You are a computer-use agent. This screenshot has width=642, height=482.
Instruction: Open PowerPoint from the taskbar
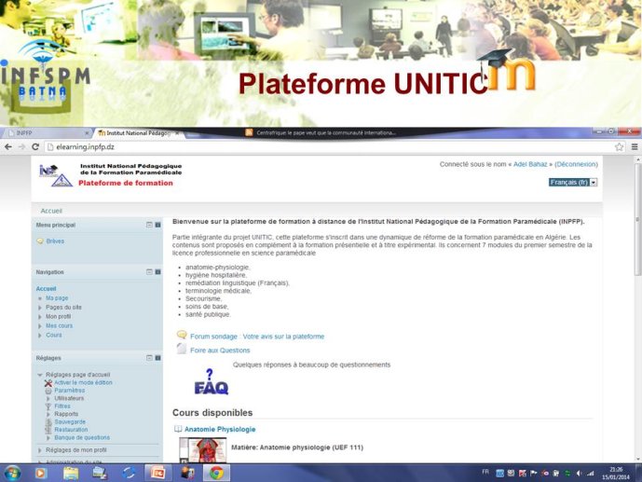point(157,474)
